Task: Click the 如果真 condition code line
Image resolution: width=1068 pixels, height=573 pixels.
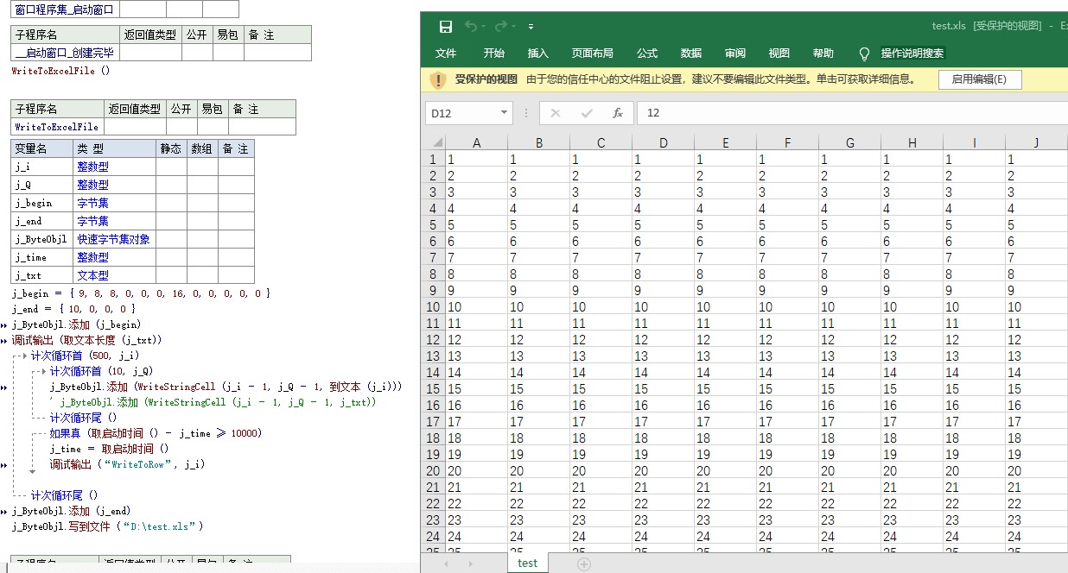Action: (x=156, y=433)
